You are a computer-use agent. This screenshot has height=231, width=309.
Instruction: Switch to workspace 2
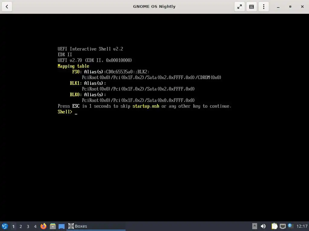pos(21,226)
